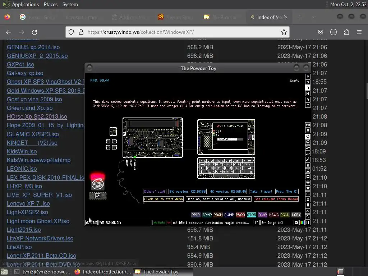
Task: Toggle the N Newtonian gravity option
Action: pos(308,94)
